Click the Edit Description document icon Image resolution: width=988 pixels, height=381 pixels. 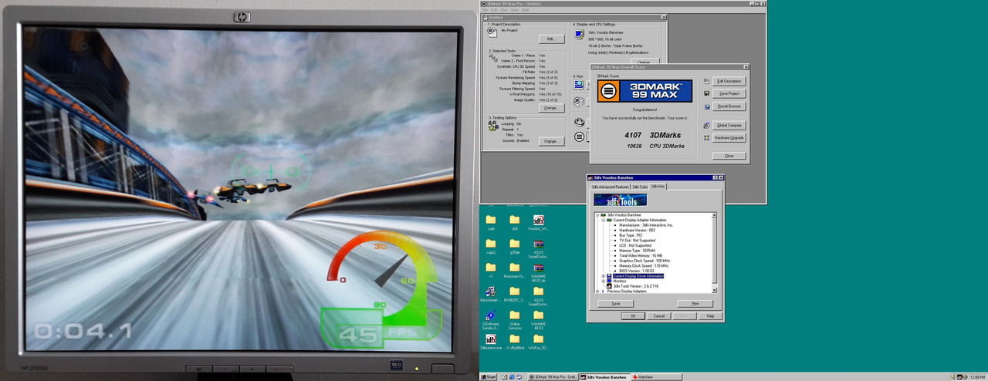click(x=707, y=81)
